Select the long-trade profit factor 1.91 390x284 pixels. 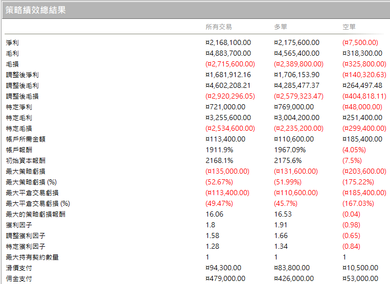click(282, 225)
